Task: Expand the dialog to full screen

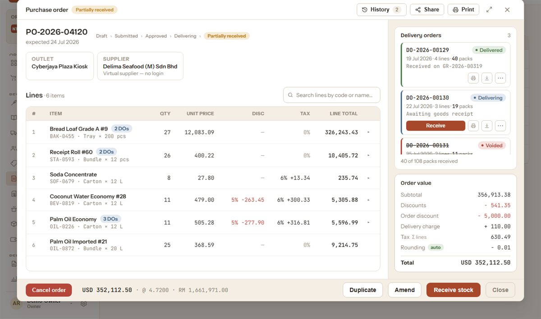Action: tap(489, 9)
